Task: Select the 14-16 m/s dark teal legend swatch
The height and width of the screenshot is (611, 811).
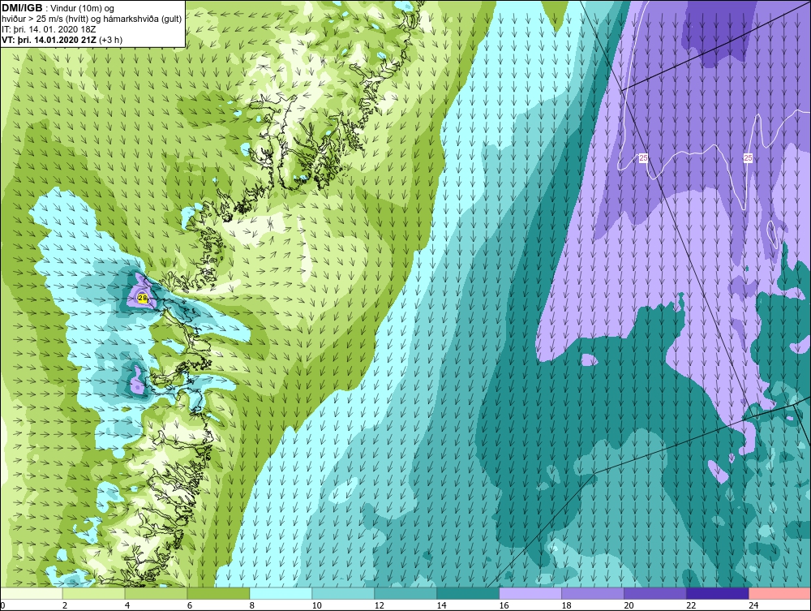Action: (468, 593)
